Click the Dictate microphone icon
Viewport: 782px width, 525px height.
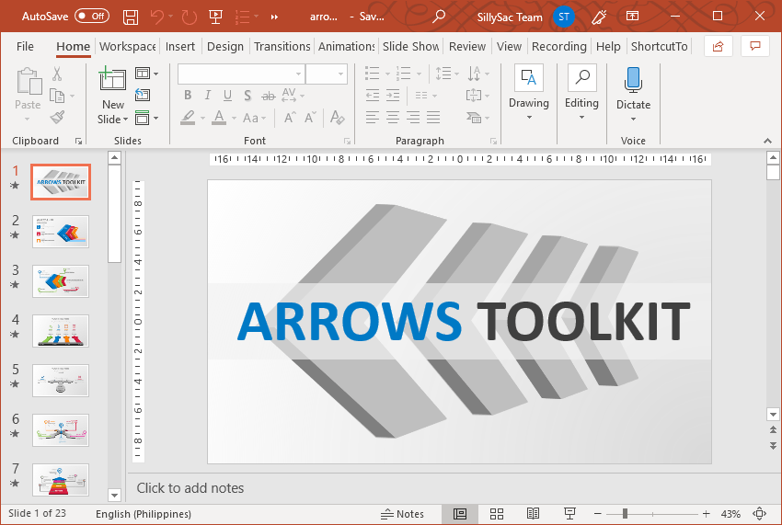click(633, 80)
